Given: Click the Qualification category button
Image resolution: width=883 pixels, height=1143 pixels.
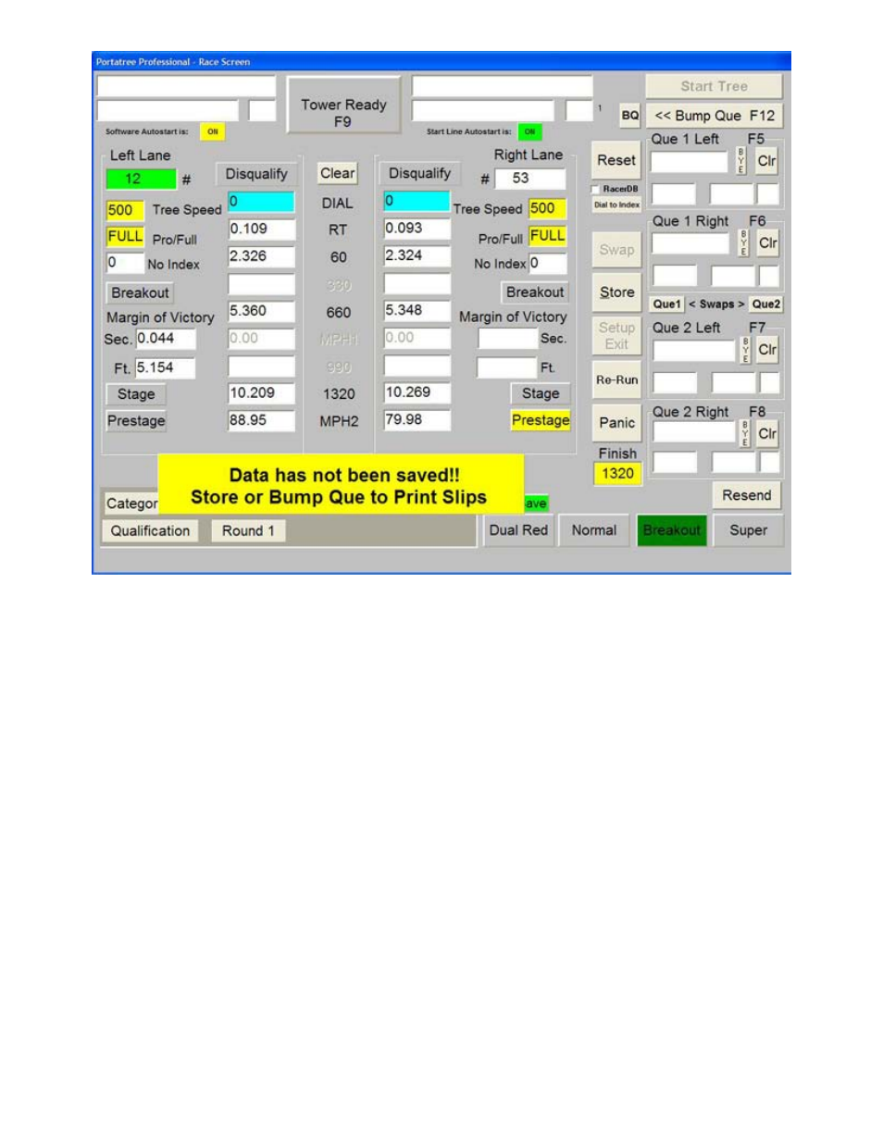Looking at the screenshot, I should (150, 531).
